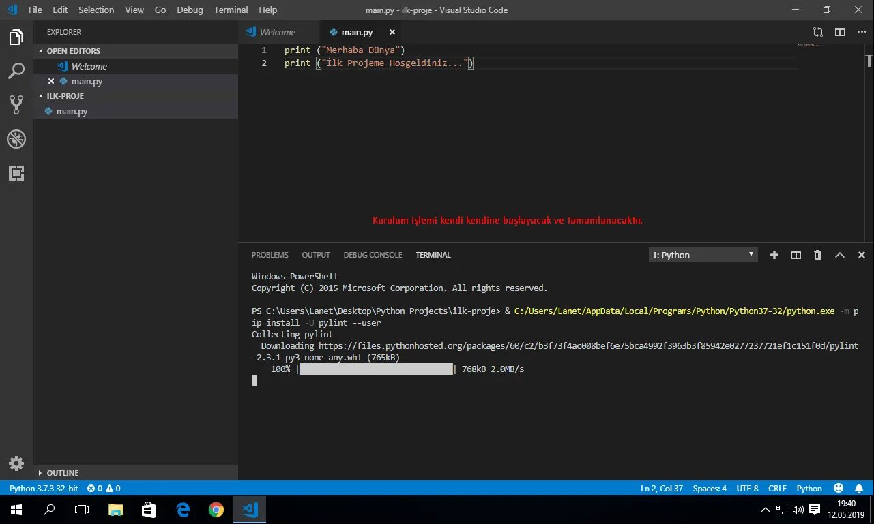
Task: Open the Help menu
Action: pos(268,10)
